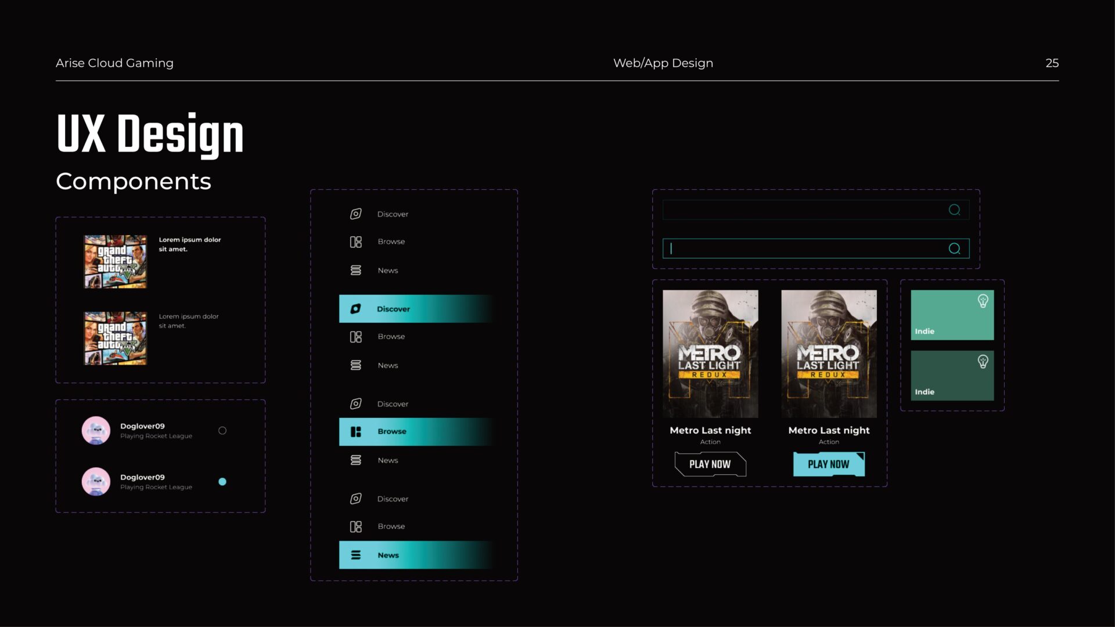This screenshot has width=1115, height=627.
Task: Select Browse label in the first nav group
Action: (x=391, y=242)
